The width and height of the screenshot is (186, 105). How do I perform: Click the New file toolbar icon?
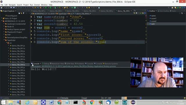[x=2, y=8]
